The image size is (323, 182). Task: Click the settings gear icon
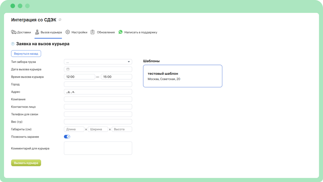(68, 32)
